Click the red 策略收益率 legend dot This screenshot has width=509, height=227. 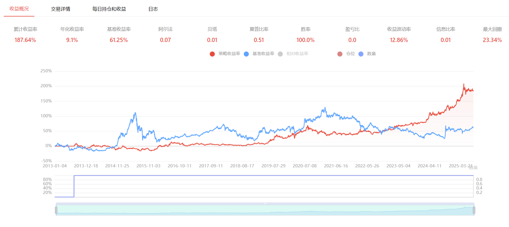click(x=212, y=54)
